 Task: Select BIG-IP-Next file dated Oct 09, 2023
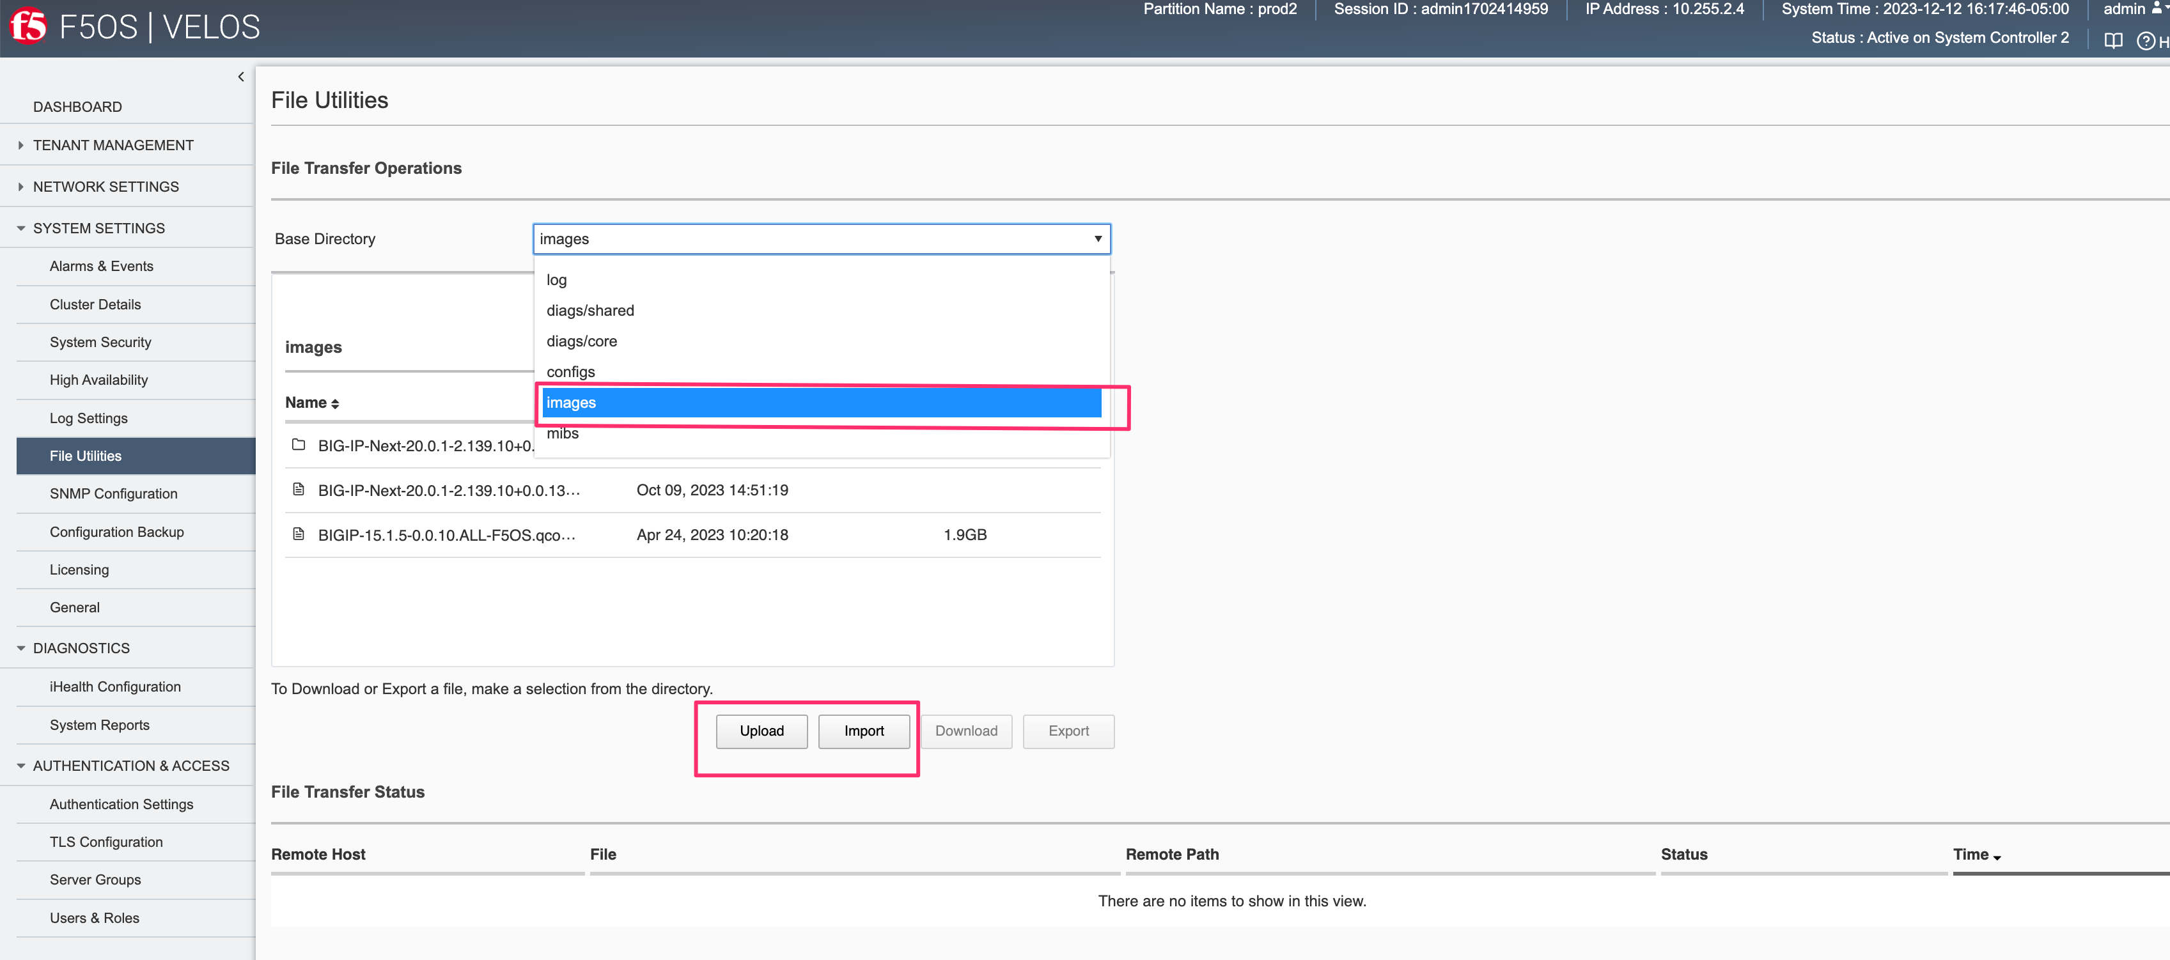(x=692, y=490)
